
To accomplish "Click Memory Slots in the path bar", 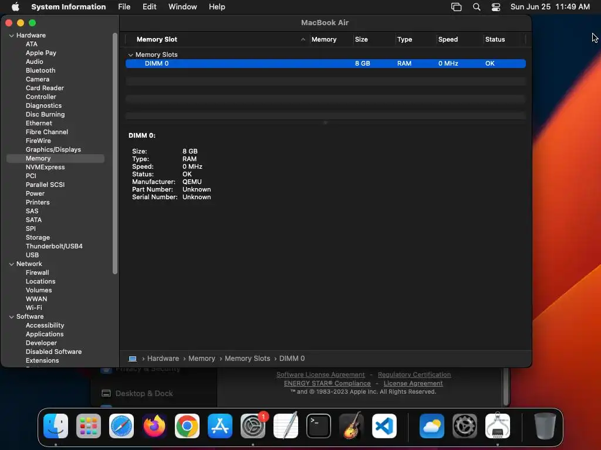I will pyautogui.click(x=247, y=359).
